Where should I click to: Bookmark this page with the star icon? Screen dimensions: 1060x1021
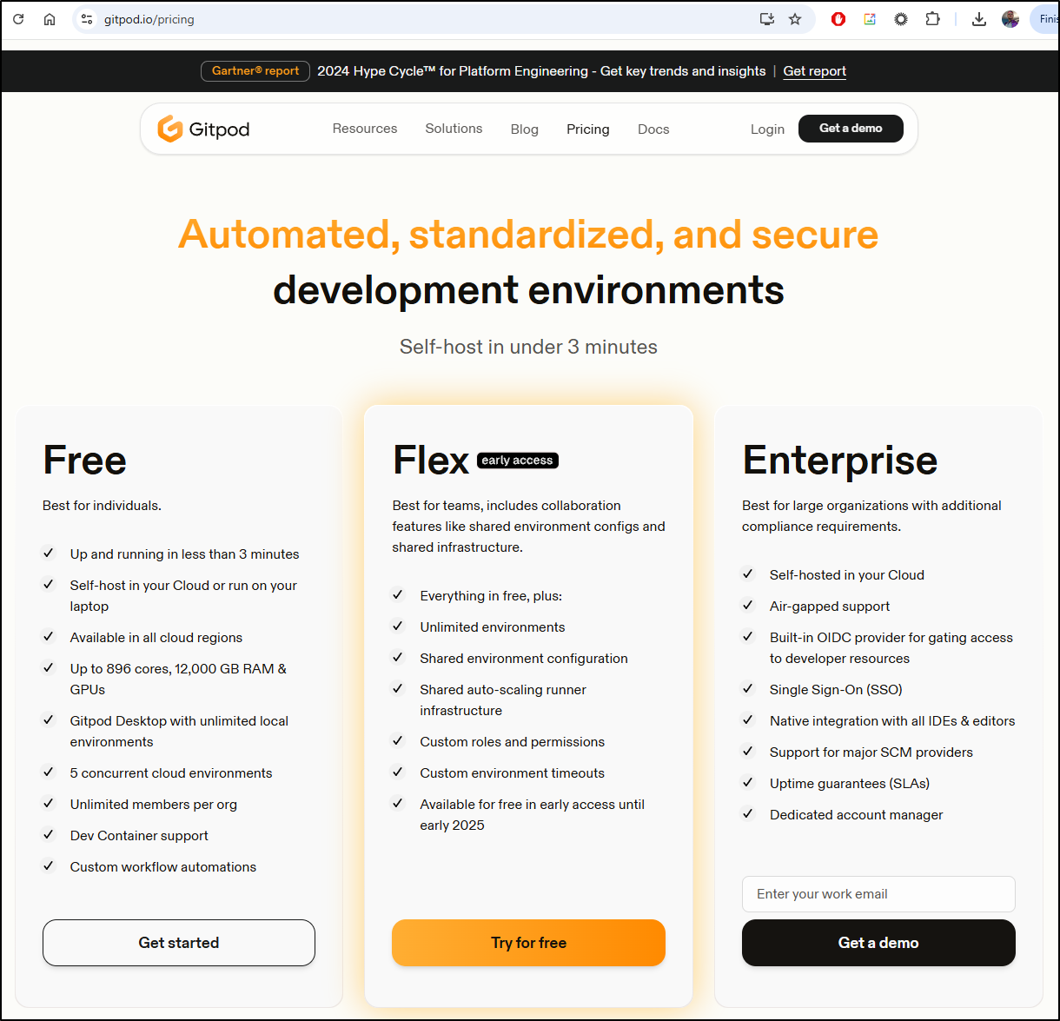click(x=795, y=19)
